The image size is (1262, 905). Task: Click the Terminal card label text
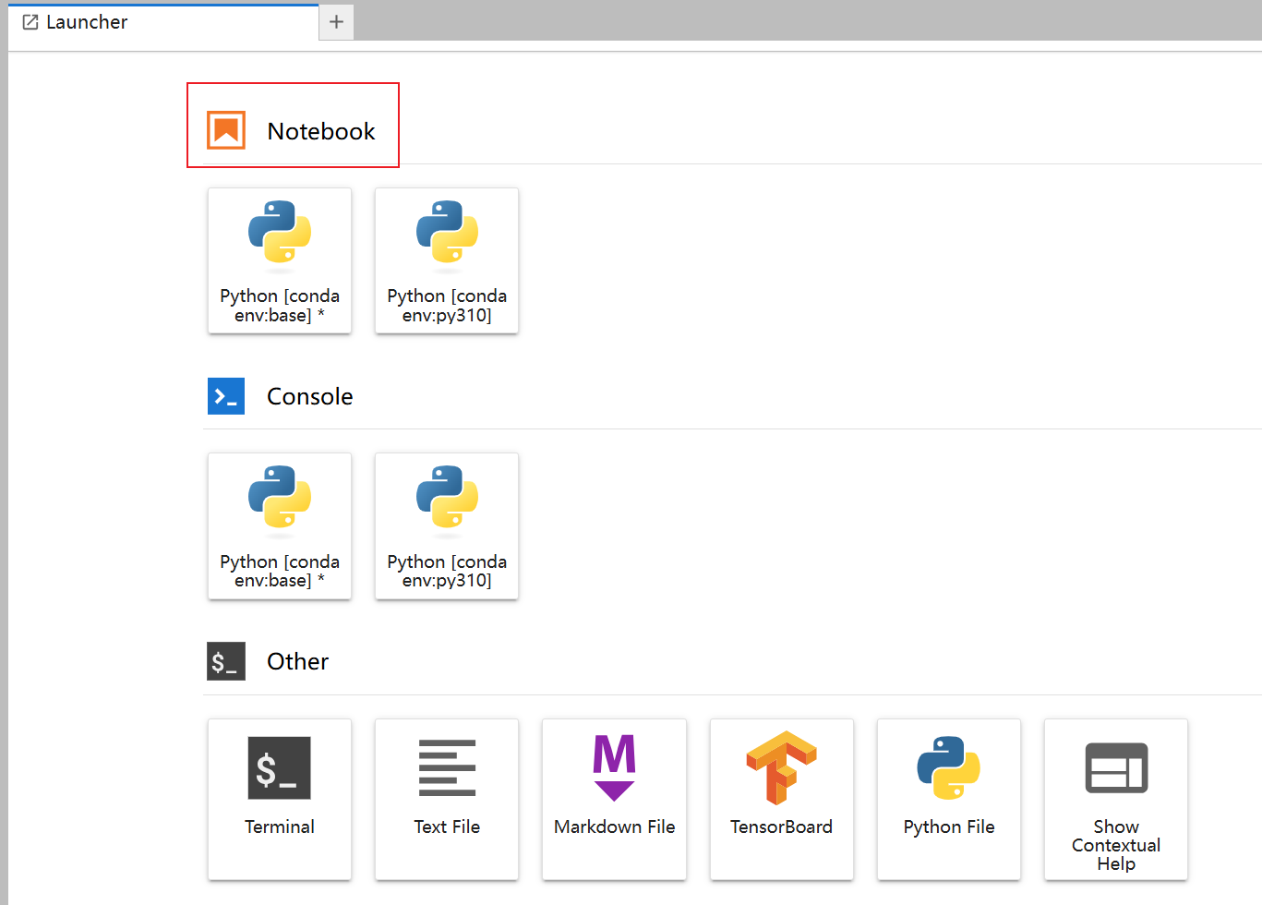pyautogui.click(x=280, y=827)
